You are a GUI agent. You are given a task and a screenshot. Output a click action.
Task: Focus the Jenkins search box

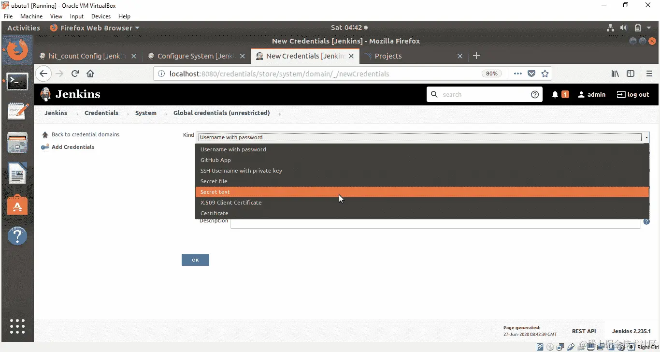click(x=484, y=95)
